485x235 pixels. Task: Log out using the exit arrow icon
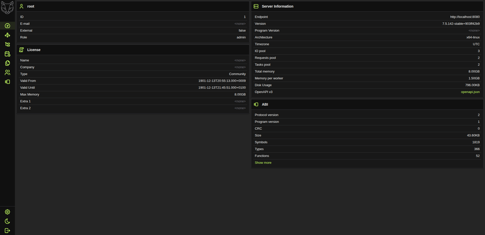click(x=8, y=230)
